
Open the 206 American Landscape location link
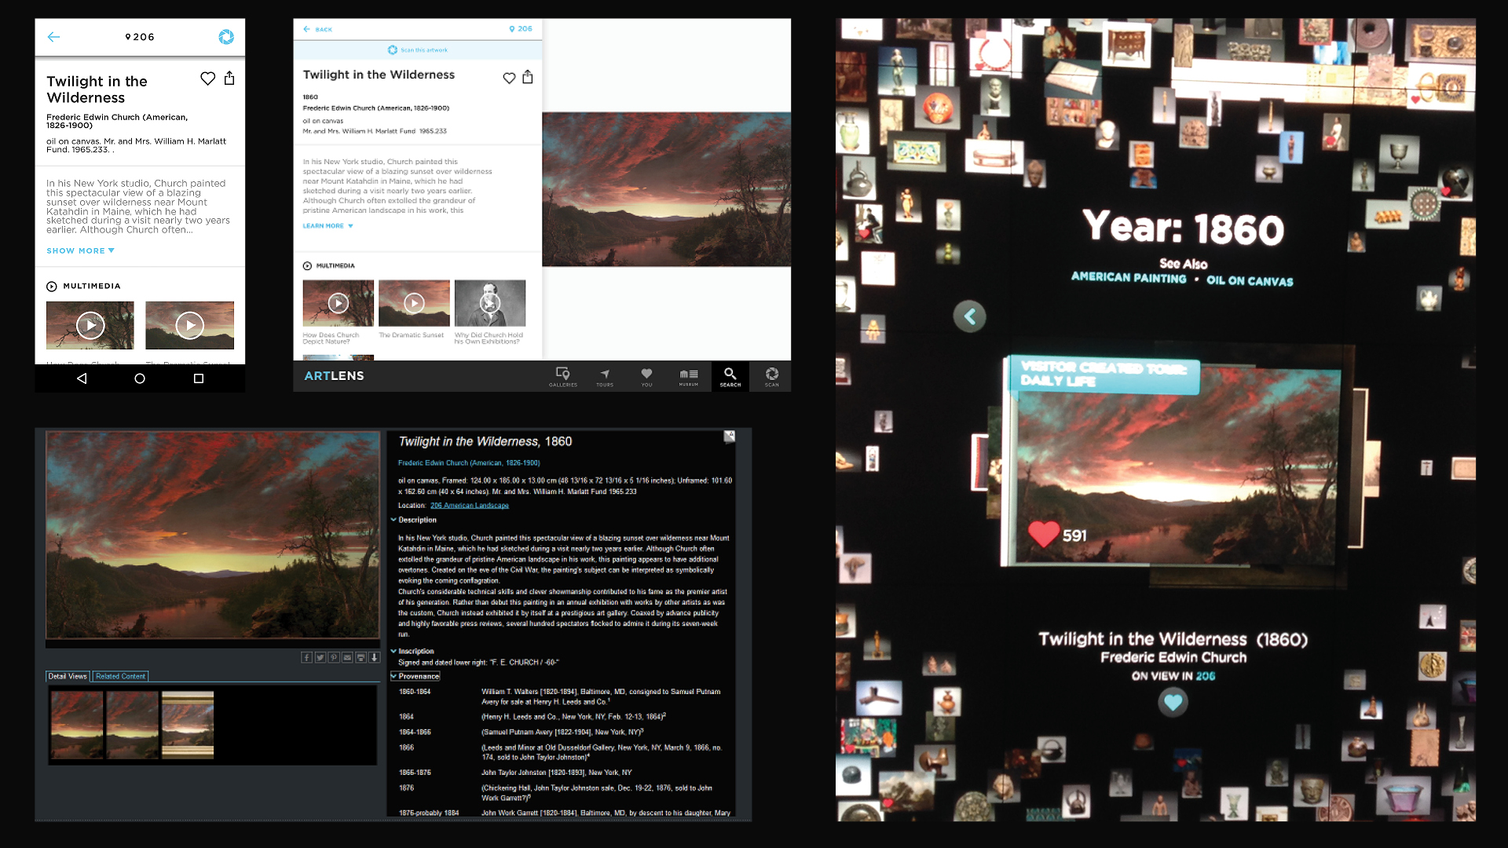(470, 506)
